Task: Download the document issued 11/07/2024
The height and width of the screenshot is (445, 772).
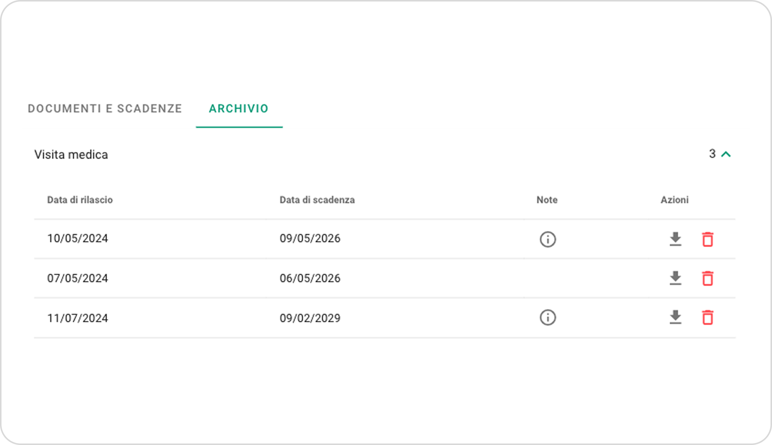Action: click(x=675, y=317)
